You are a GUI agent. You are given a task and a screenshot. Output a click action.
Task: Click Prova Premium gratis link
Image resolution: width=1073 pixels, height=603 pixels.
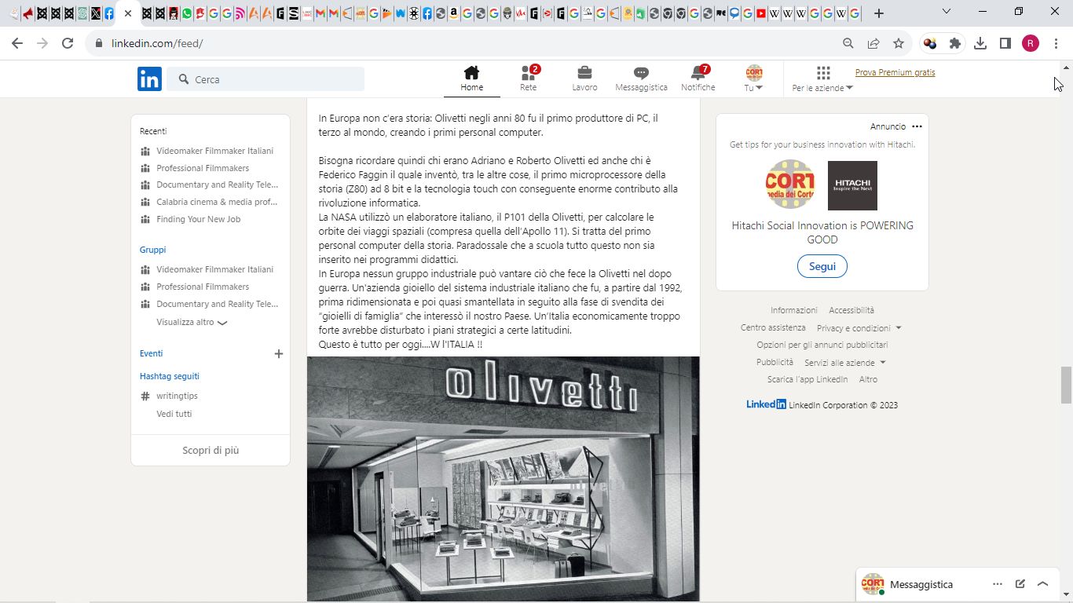[895, 72]
